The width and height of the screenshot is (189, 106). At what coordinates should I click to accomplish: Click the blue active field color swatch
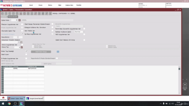pos(58,52)
